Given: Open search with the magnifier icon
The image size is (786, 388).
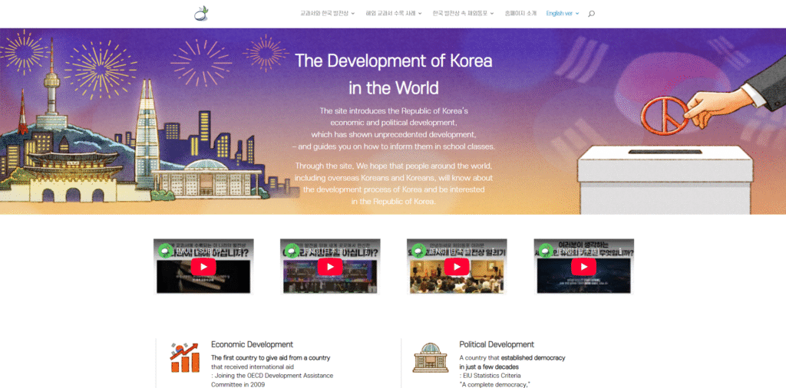Looking at the screenshot, I should (x=591, y=14).
